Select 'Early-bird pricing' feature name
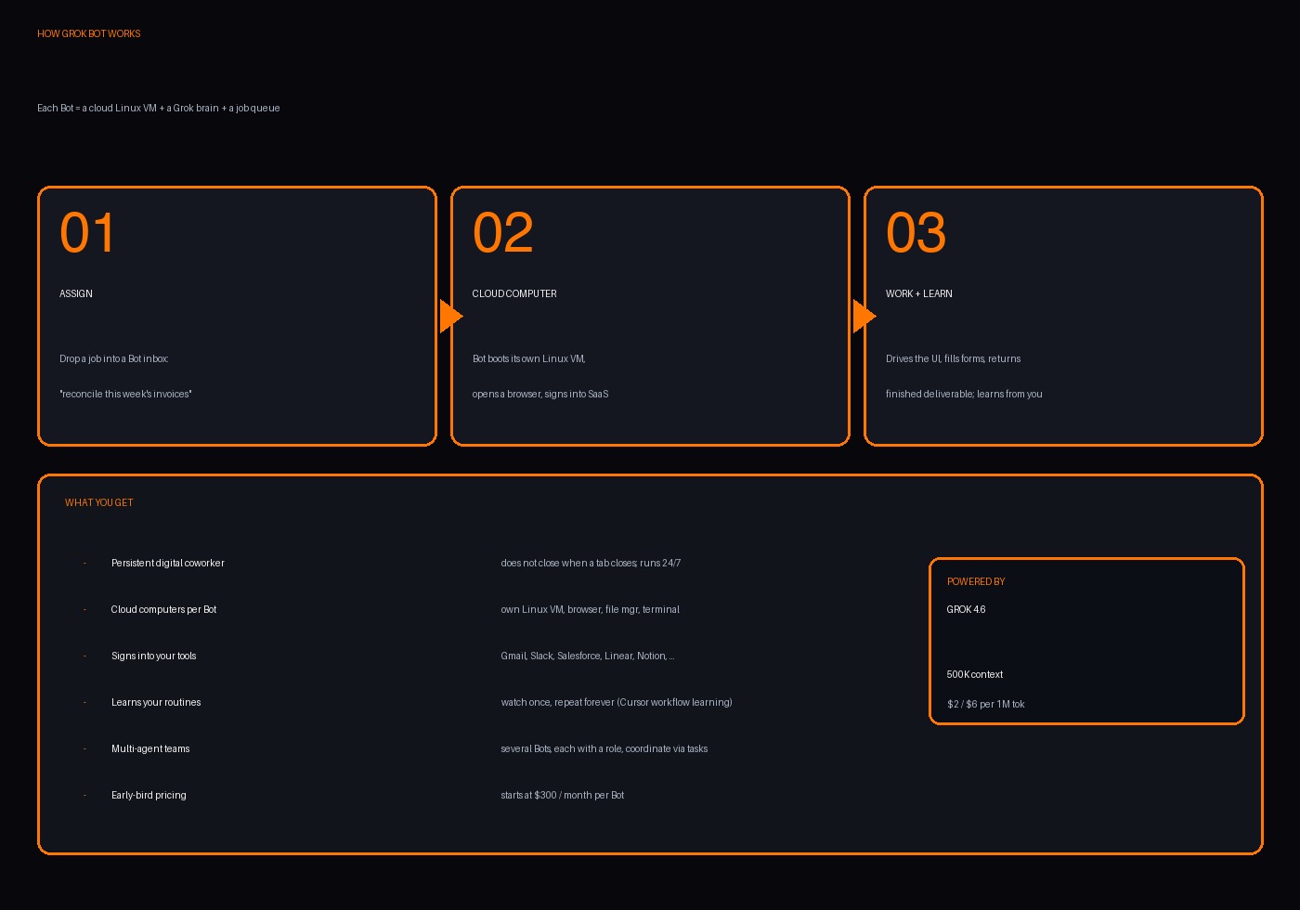 (149, 795)
